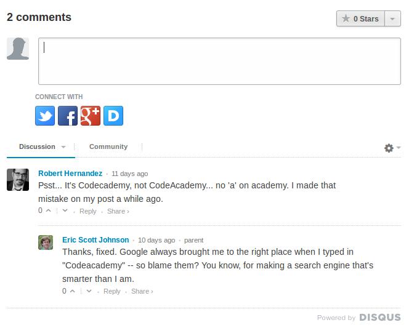The width and height of the screenshot is (414, 333).
Task: Star this discussion with 0 Stars button
Action: 361,18
